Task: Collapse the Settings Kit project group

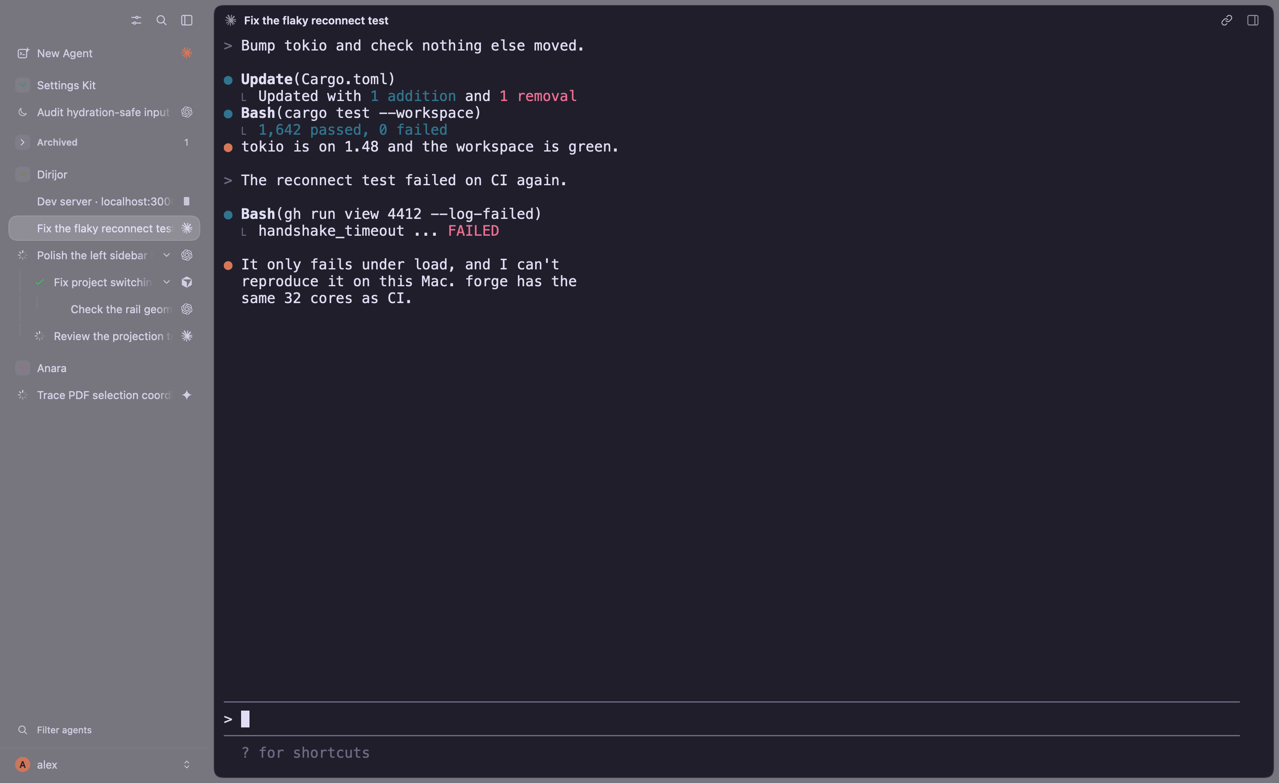Action: click(23, 85)
